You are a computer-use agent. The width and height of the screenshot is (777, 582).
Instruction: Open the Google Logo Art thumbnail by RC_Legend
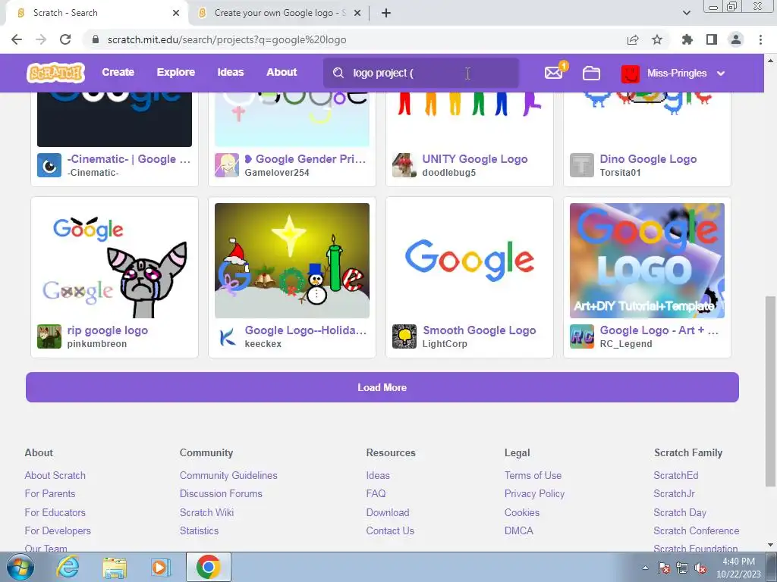(x=647, y=261)
